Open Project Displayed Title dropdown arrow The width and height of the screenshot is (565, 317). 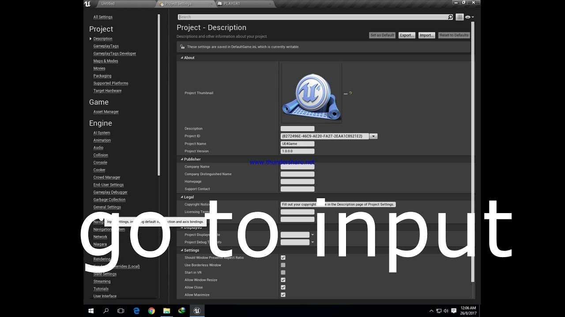click(x=313, y=235)
